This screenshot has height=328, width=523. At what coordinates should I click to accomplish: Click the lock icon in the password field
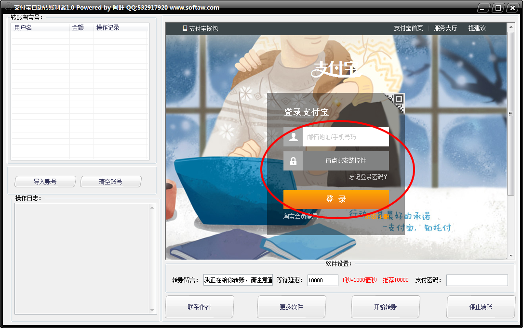pos(293,160)
